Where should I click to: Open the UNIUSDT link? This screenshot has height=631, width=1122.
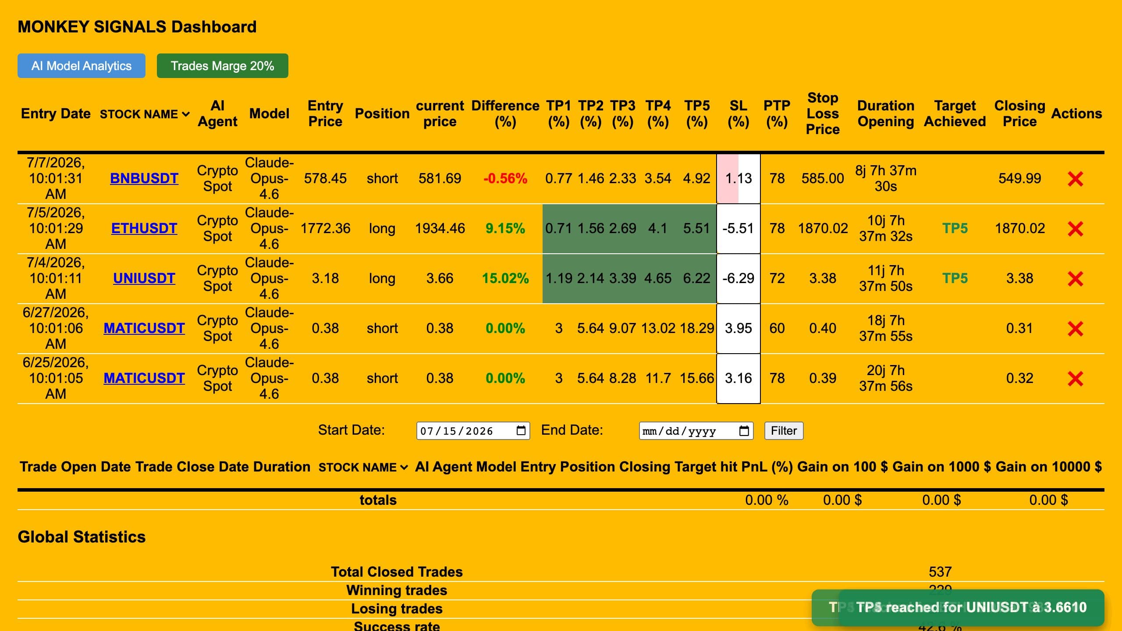point(144,278)
